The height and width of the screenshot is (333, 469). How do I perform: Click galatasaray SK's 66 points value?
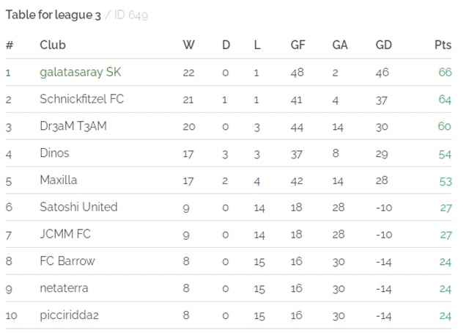[445, 72]
